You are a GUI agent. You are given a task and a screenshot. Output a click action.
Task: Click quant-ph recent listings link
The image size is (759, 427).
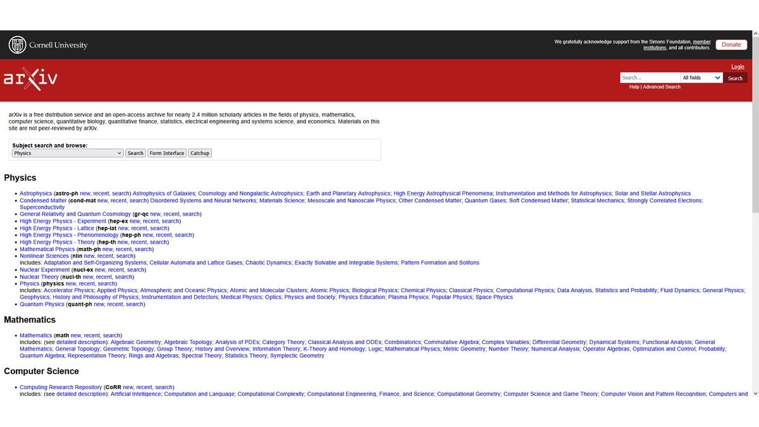tap(114, 304)
